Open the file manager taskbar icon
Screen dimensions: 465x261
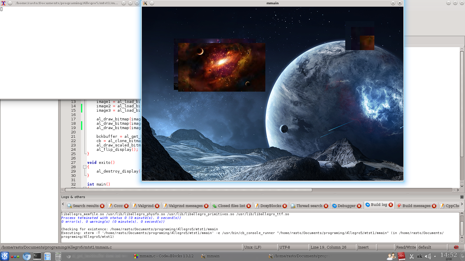tap(47, 256)
